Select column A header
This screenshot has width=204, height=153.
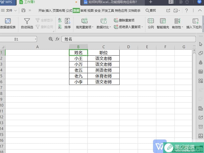click(37, 47)
